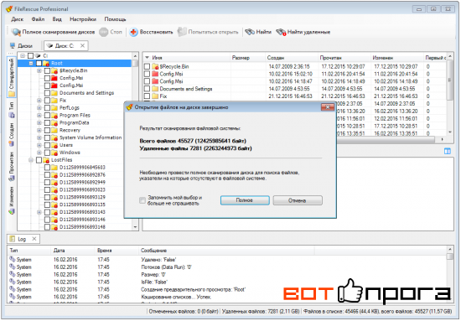
Task: Check the Program Files checkbox
Action: [x=47, y=115]
